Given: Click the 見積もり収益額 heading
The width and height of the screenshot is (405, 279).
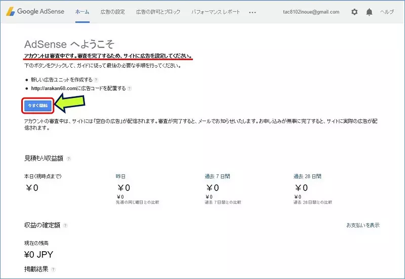Looking at the screenshot, I should tap(44, 158).
